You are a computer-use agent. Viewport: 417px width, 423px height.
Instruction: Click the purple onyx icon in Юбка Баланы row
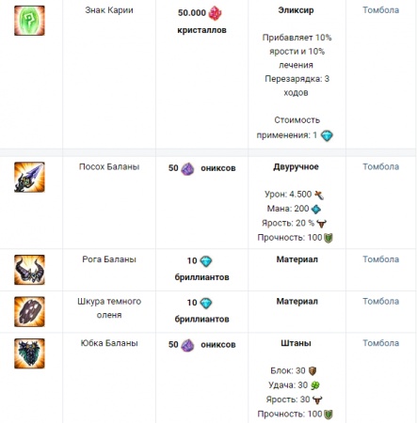click(187, 345)
